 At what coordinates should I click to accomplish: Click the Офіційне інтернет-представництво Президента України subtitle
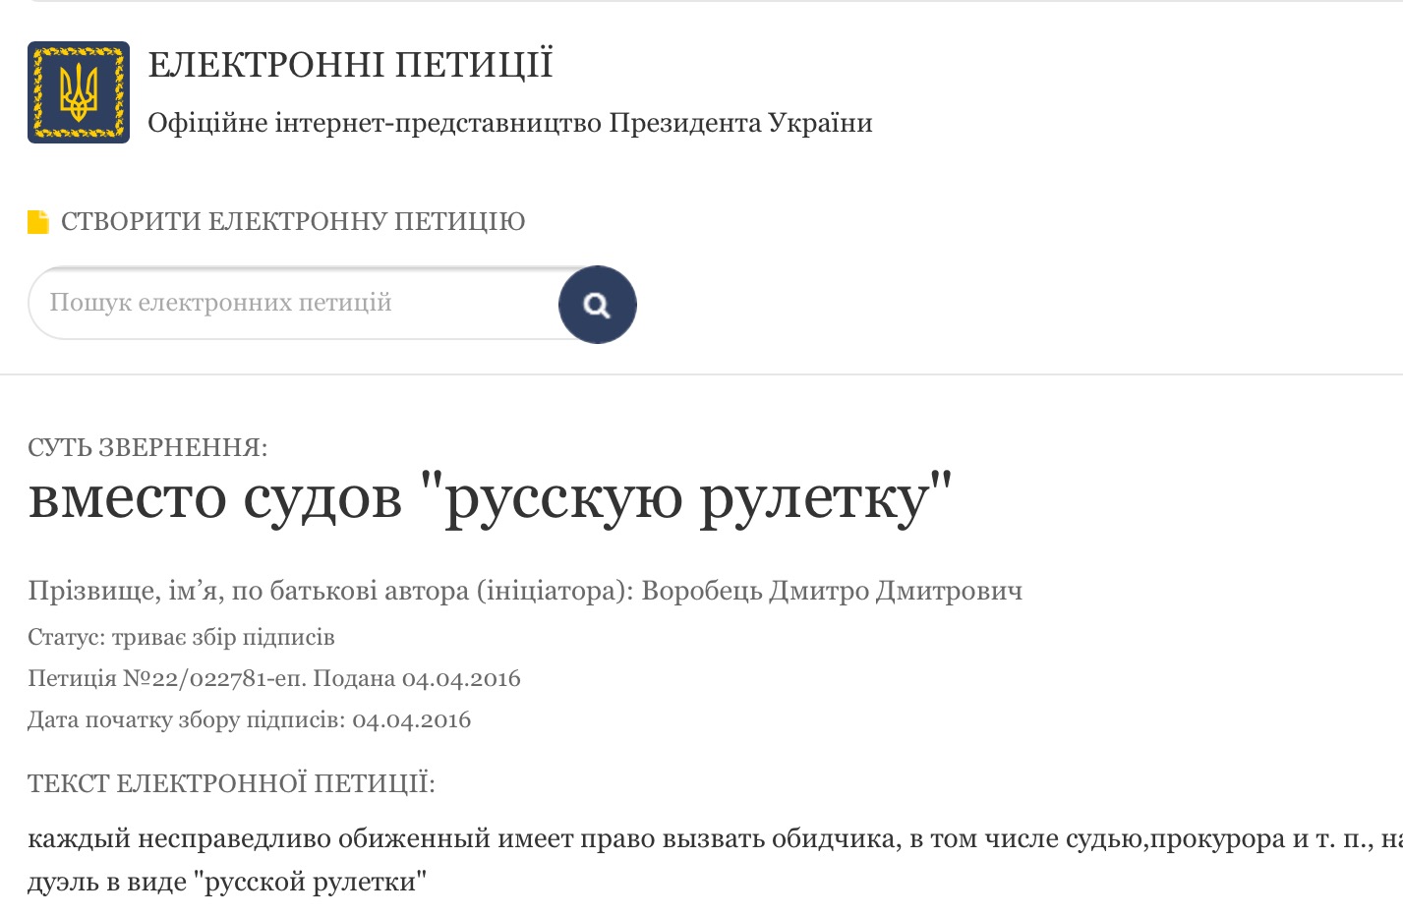click(509, 123)
